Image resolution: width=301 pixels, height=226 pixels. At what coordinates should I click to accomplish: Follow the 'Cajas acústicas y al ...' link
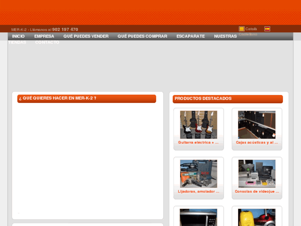pos(257,143)
